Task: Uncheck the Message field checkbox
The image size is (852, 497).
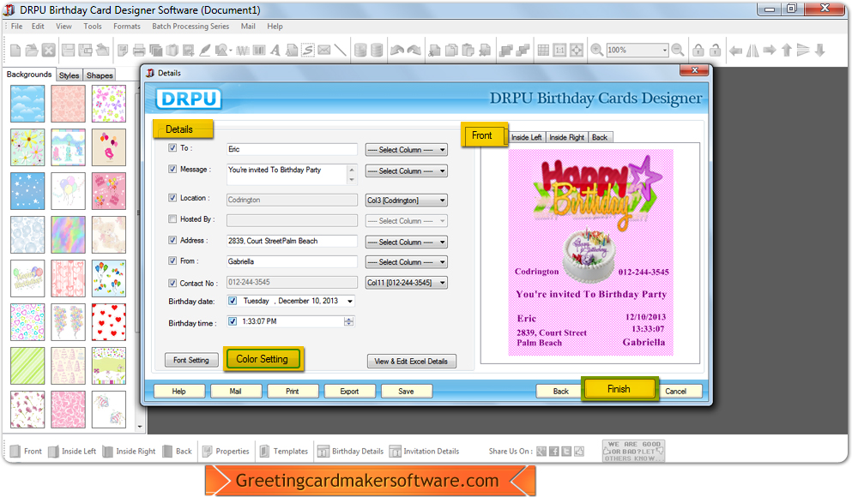Action: pyautogui.click(x=172, y=169)
